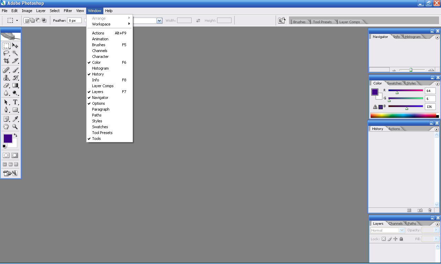Select the Clone Stamp tool
Screen dimensions: 441x264
point(7,78)
